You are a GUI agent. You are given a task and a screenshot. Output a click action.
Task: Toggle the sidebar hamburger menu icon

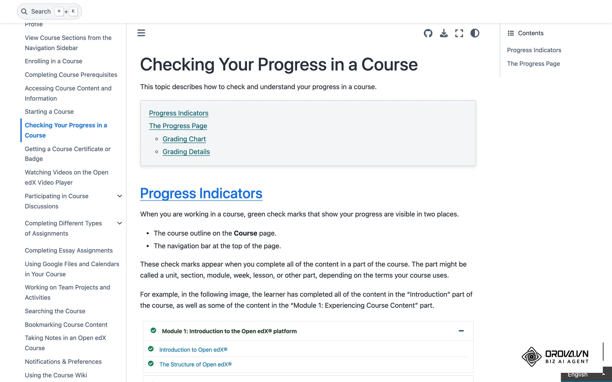(x=141, y=33)
